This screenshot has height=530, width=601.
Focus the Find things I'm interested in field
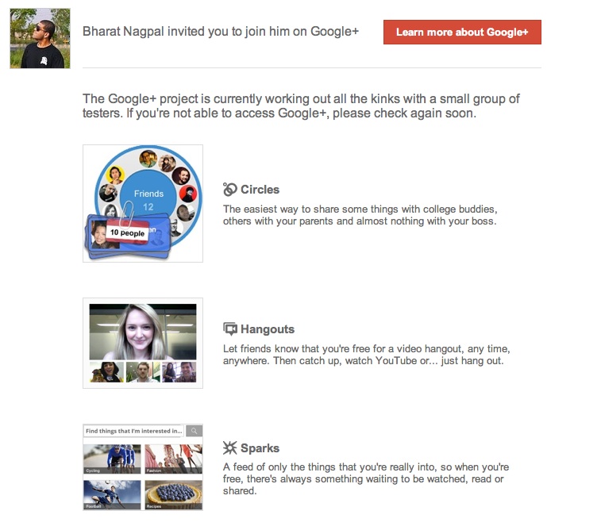(x=134, y=431)
